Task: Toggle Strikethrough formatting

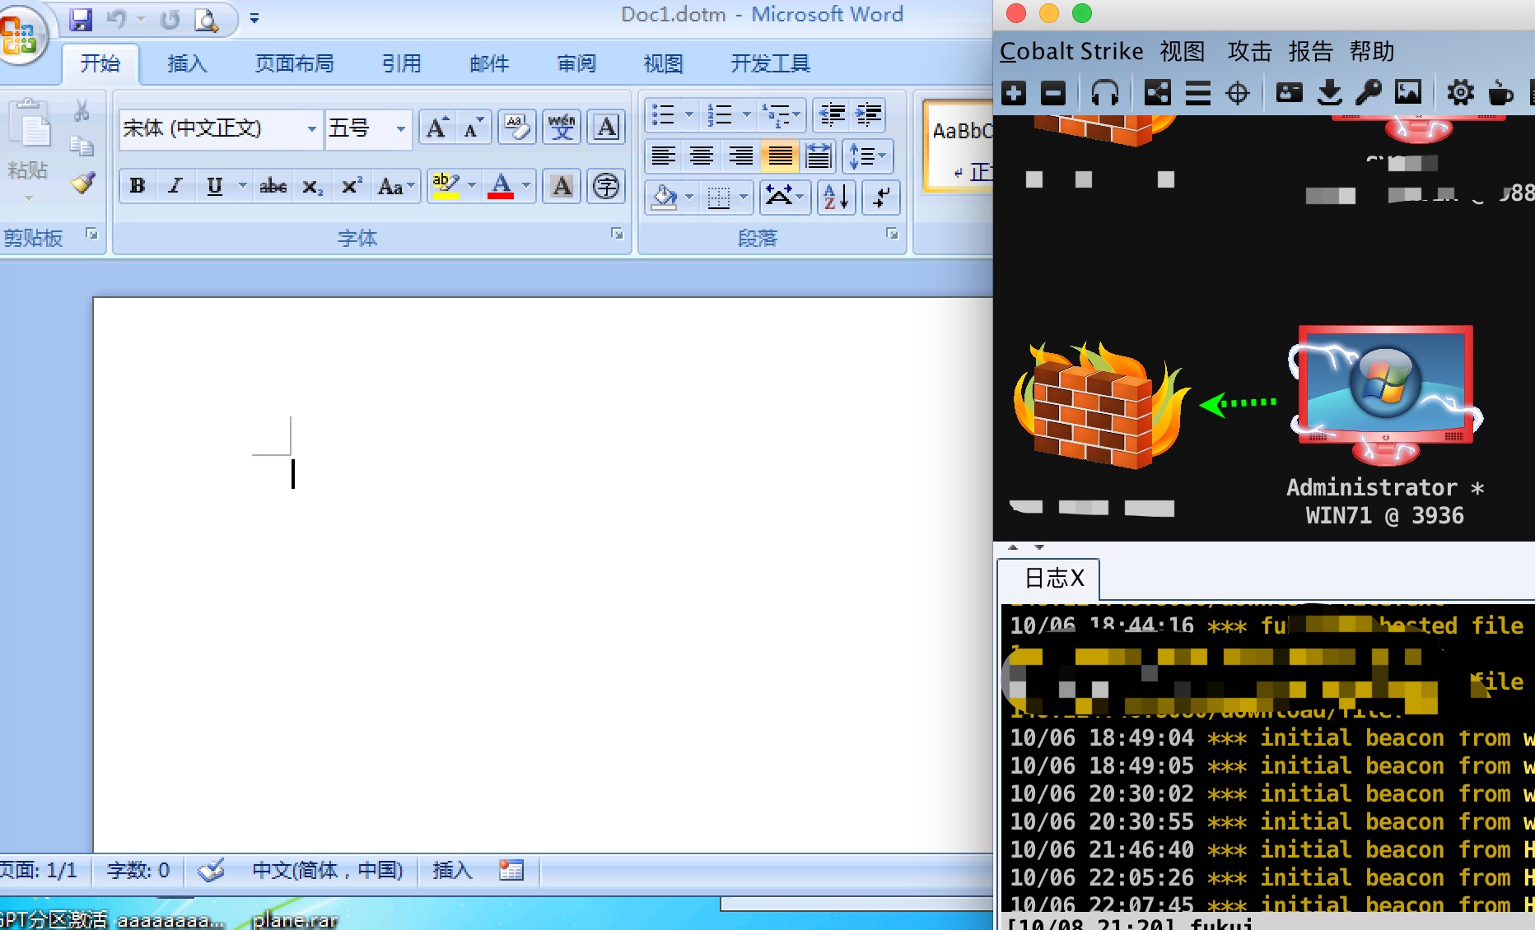Action: click(273, 186)
